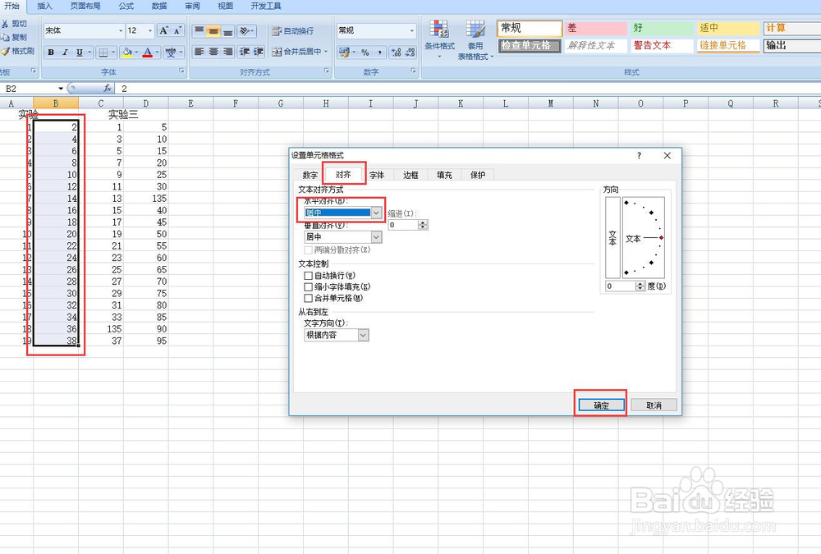The width and height of the screenshot is (821, 554).
Task: Apply comma style
Action: (379, 52)
